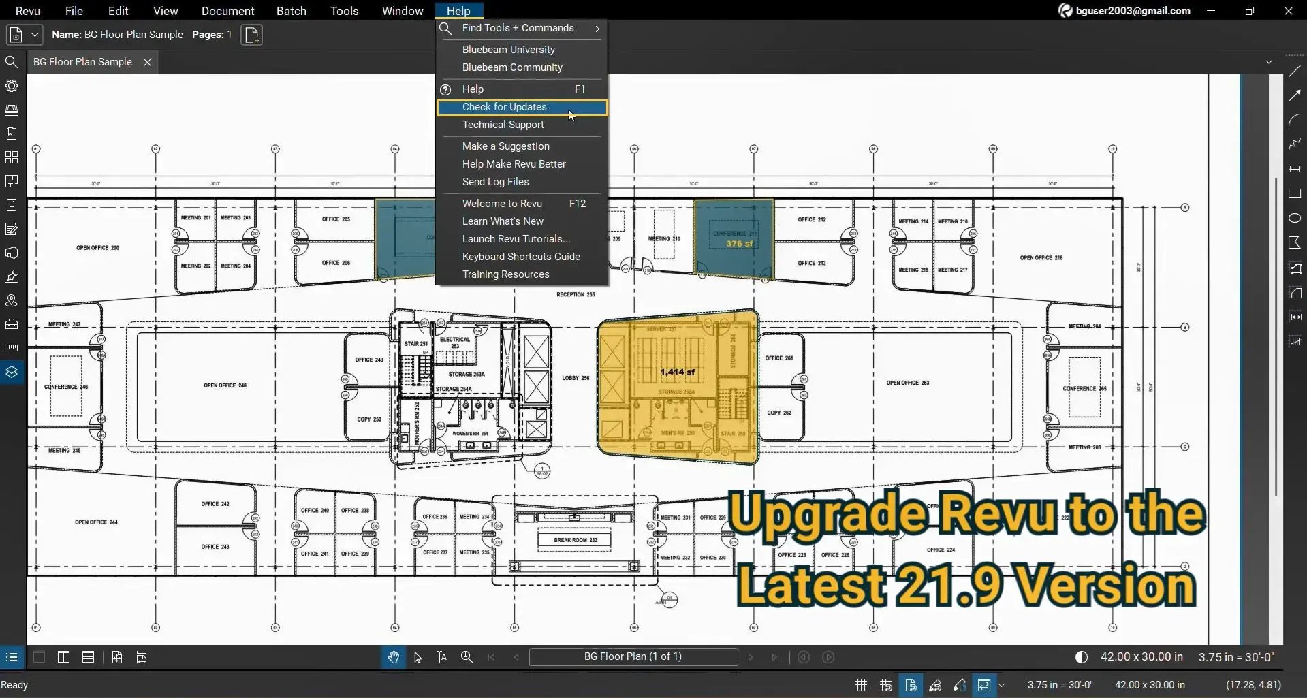This screenshot has height=698, width=1307.
Task: Open the Tools menu
Action: pyautogui.click(x=344, y=11)
